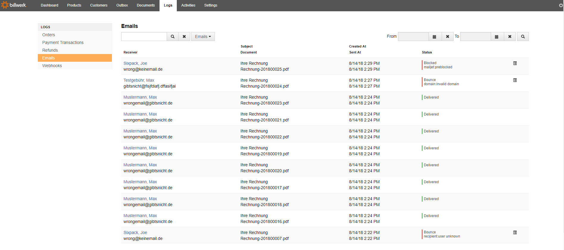Screen dimensions: 564x250
Task: Click Rechnung-201800025.pdf document text
Action: [265, 69]
